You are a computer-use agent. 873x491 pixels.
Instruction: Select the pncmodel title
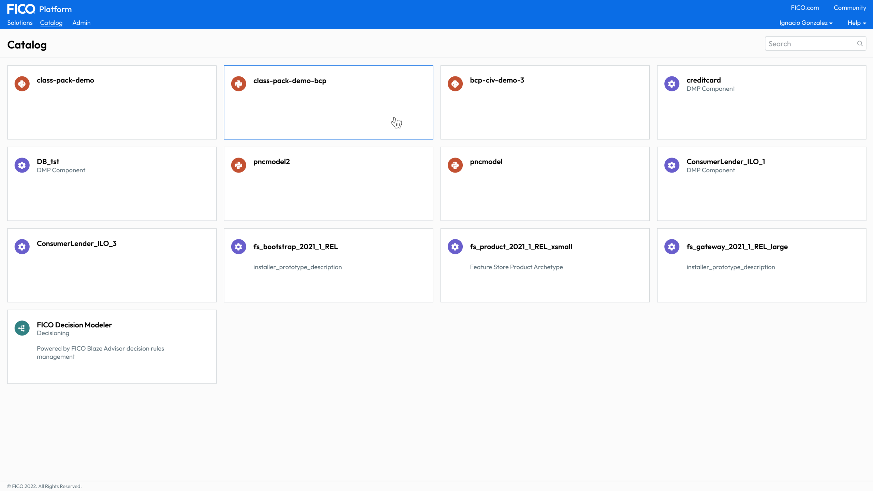pyautogui.click(x=486, y=162)
